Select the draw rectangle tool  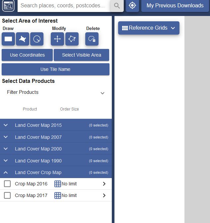tap(8, 39)
